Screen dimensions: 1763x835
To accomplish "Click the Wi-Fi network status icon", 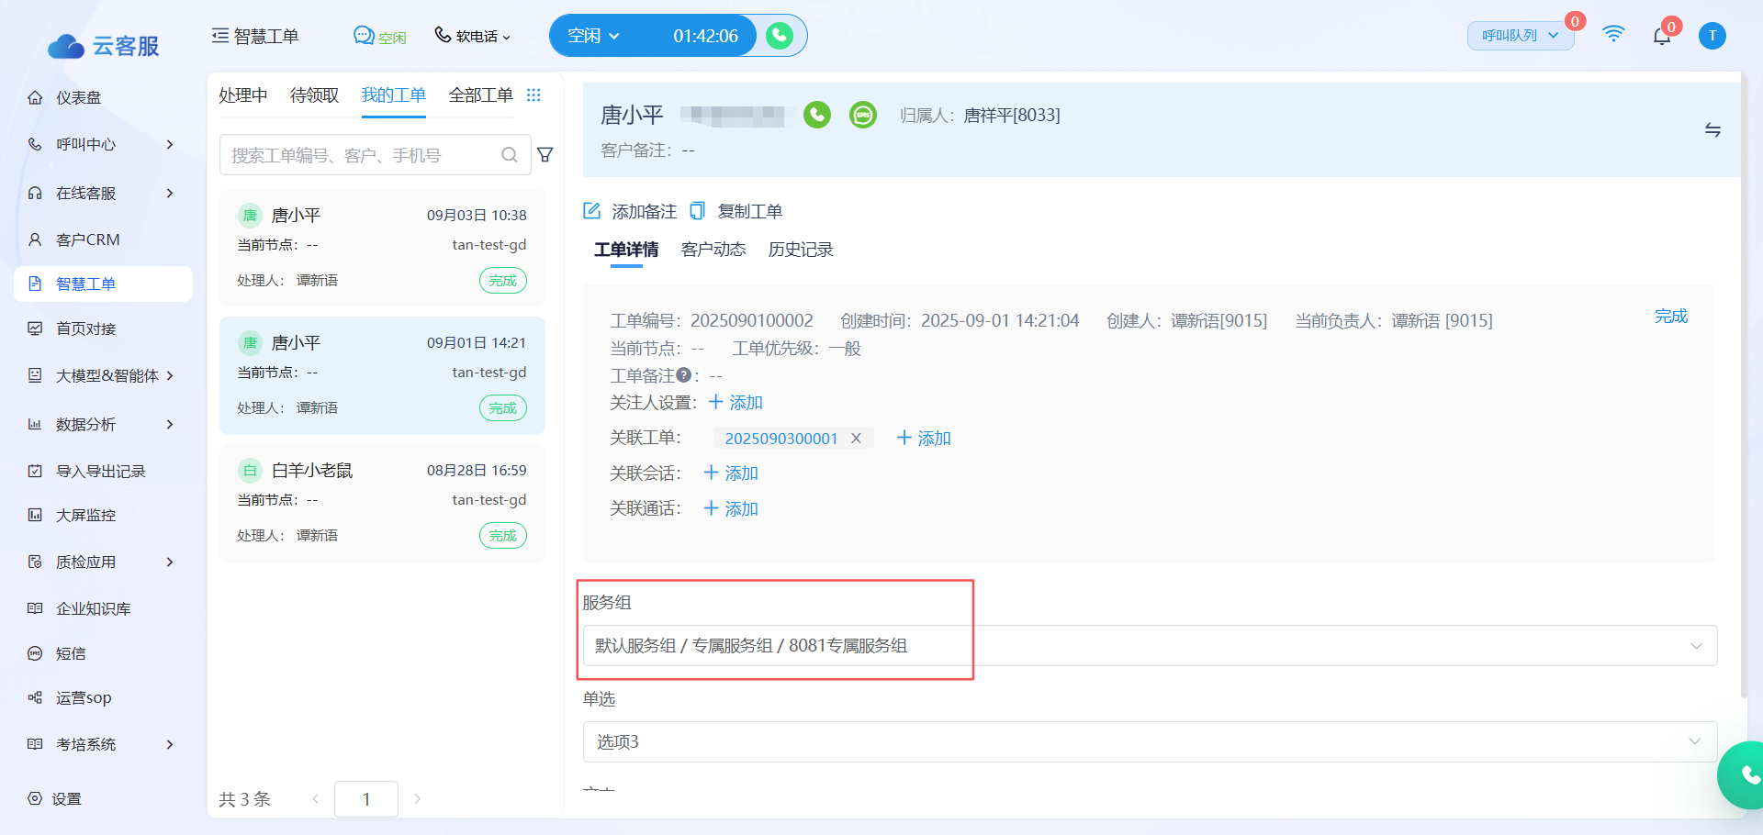I will (1613, 35).
